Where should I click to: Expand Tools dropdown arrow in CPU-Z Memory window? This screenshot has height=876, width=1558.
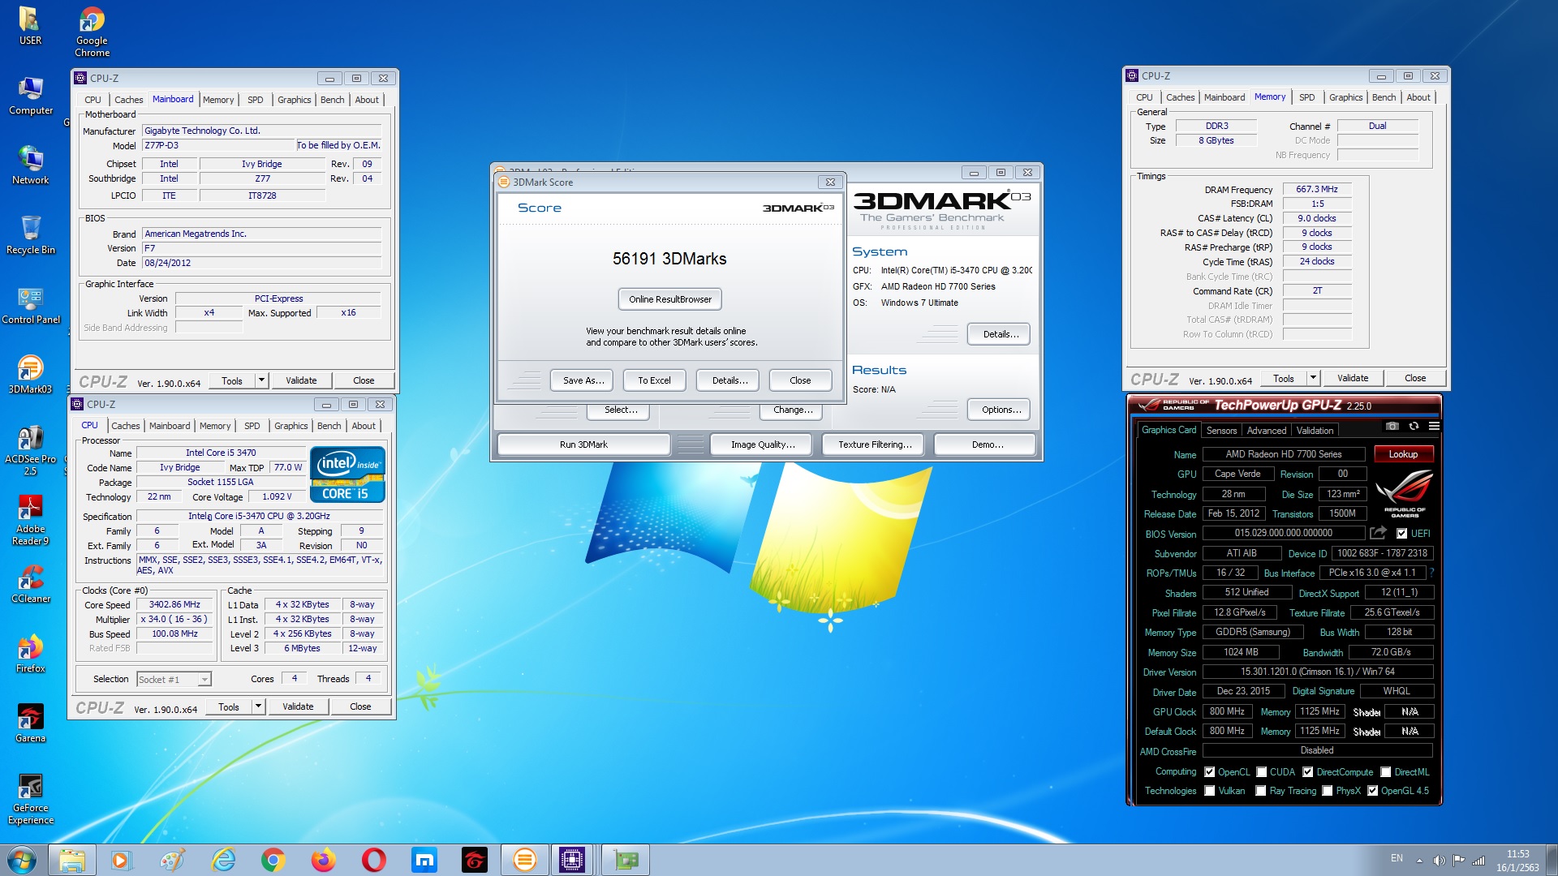(1313, 378)
